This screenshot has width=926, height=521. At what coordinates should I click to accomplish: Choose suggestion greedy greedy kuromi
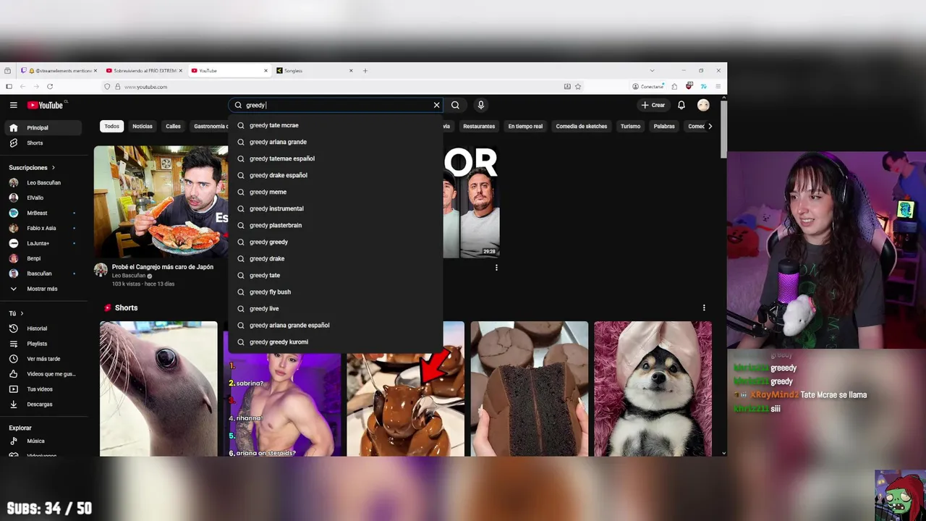pyautogui.click(x=335, y=342)
